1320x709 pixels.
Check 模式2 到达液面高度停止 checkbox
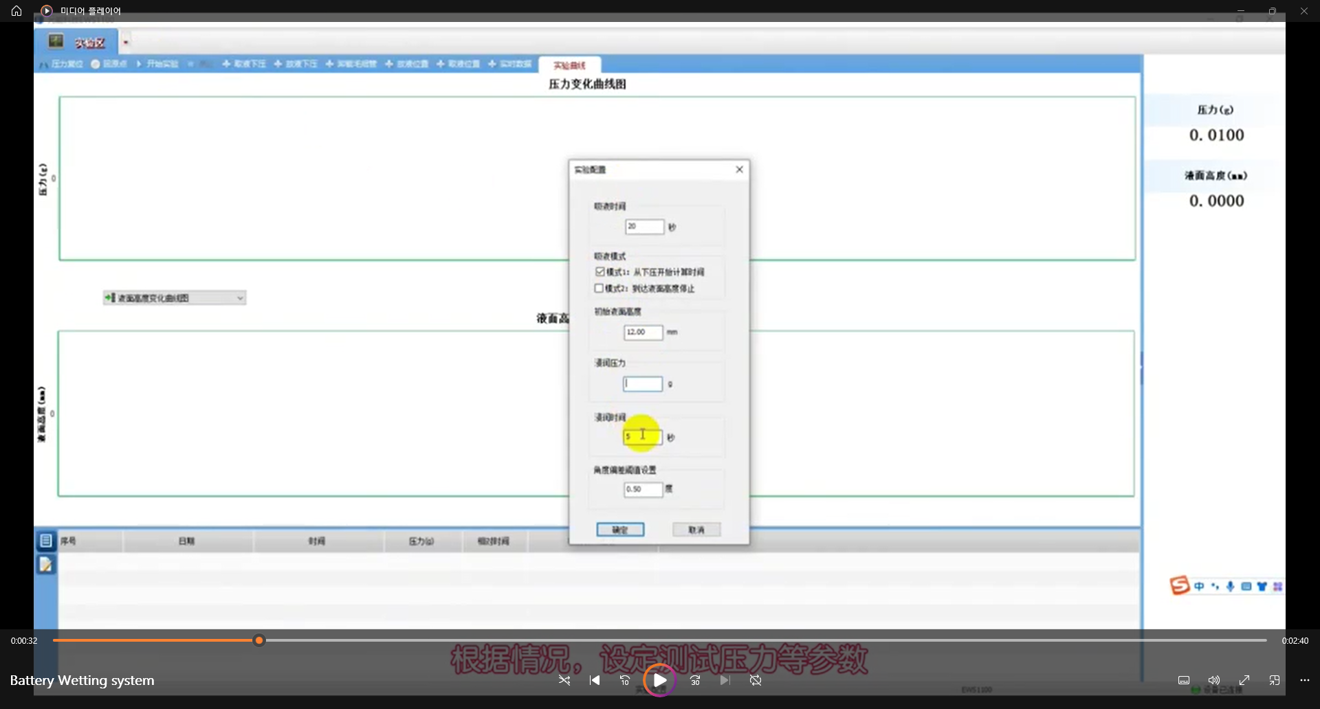click(599, 289)
